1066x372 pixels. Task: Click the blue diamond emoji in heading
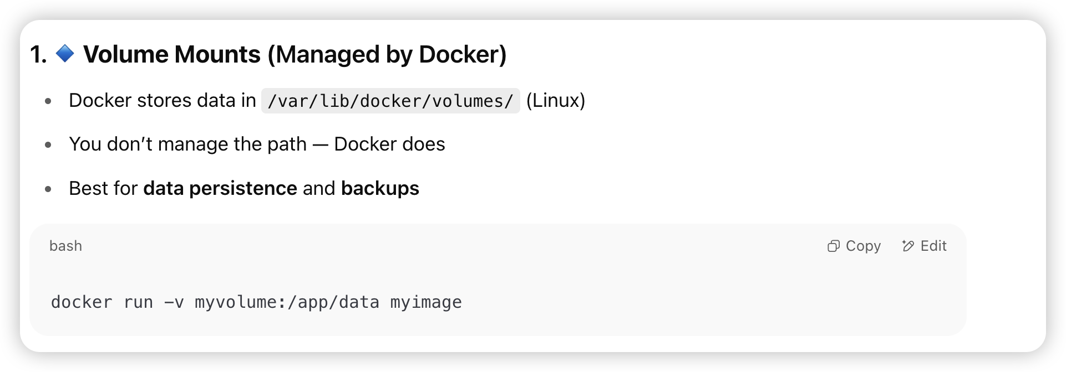click(x=65, y=54)
